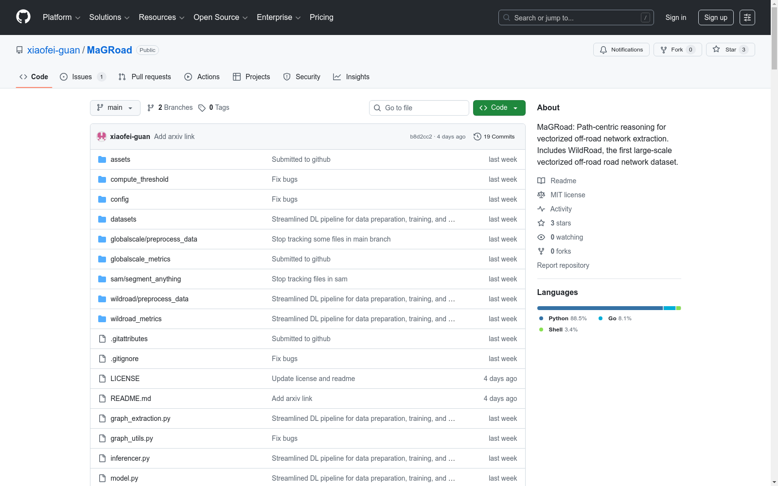Focus the Search or jump to field
This screenshot has height=486, width=778.
tap(576, 17)
